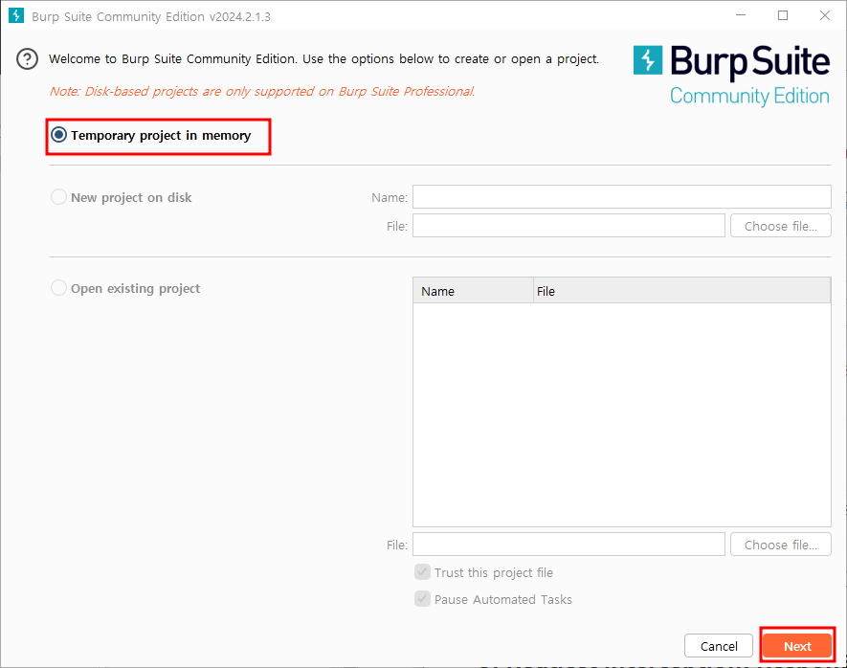Toggle Trust this project file checkbox
The height and width of the screenshot is (668, 847).
point(422,572)
